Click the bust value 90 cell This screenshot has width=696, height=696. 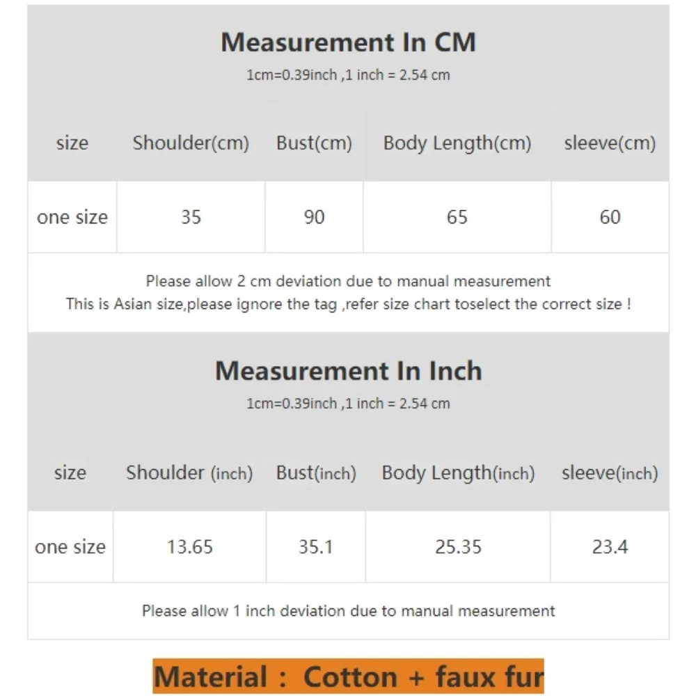click(x=315, y=217)
